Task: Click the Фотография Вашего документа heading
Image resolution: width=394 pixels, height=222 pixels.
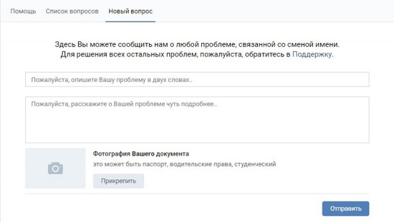Action: point(141,154)
